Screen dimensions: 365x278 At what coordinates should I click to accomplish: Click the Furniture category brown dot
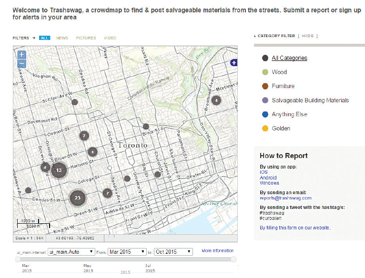[x=265, y=86]
